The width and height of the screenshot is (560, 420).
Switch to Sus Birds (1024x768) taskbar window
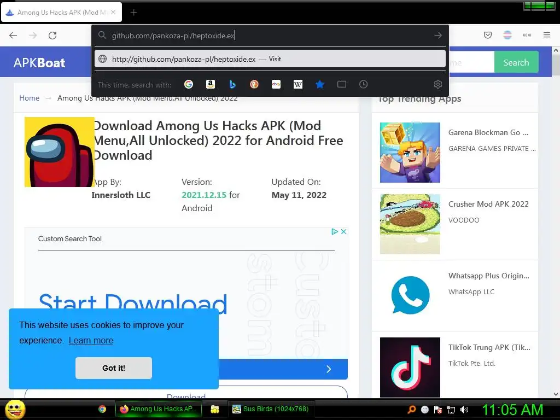pos(271,409)
